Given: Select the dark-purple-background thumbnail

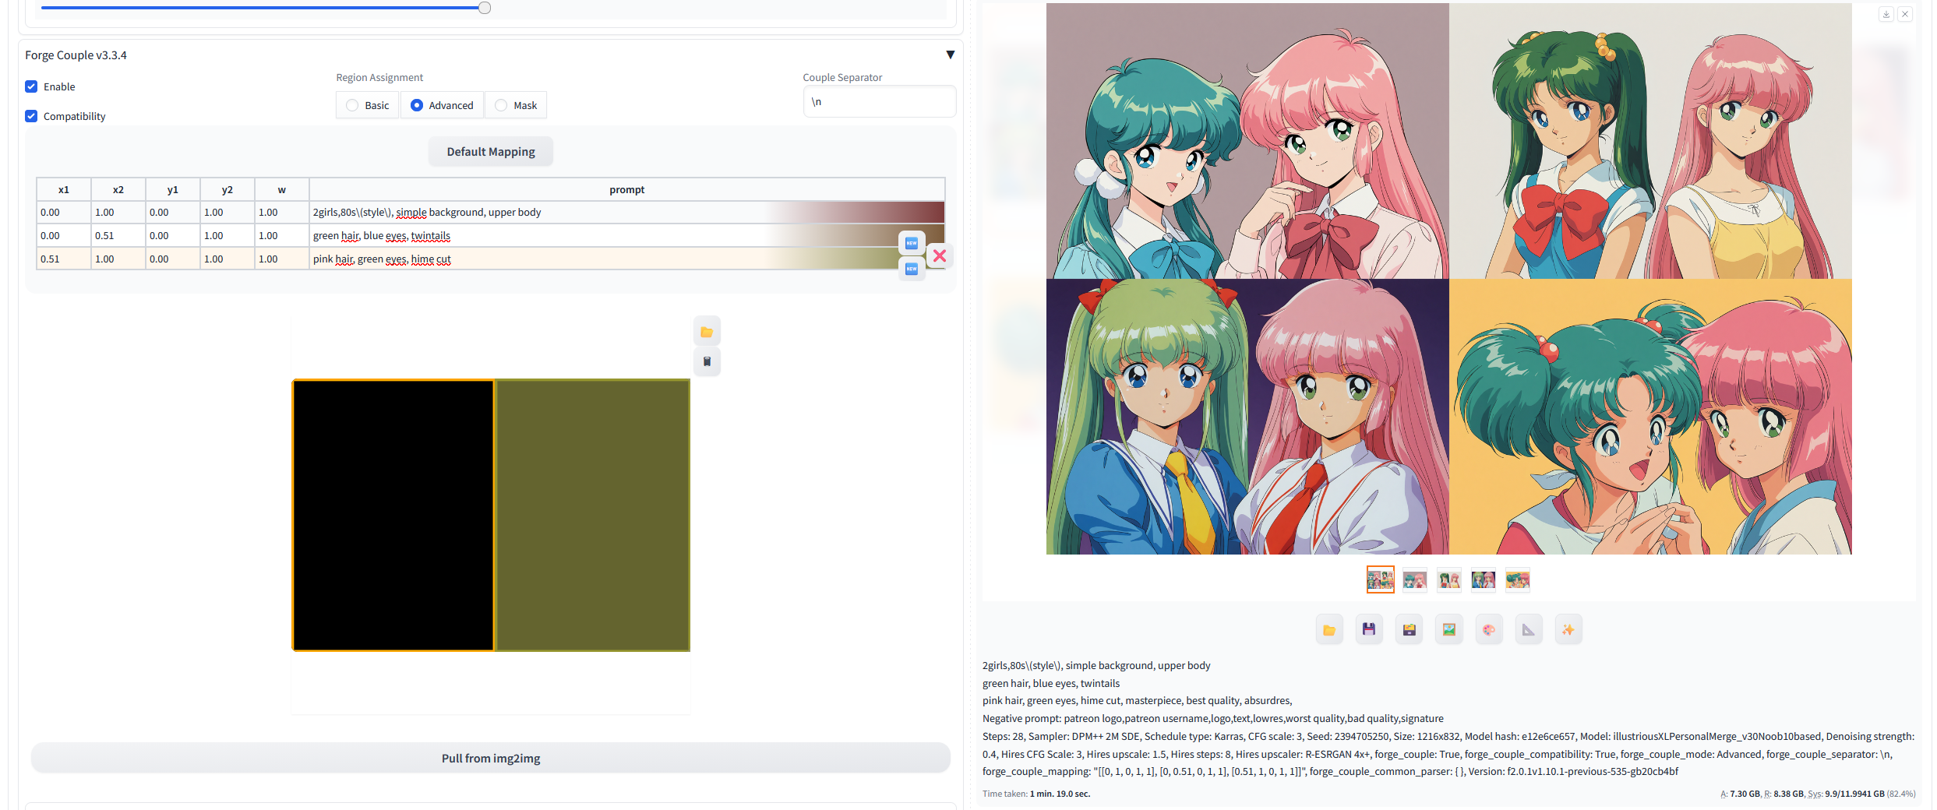Looking at the screenshot, I should (x=1483, y=579).
